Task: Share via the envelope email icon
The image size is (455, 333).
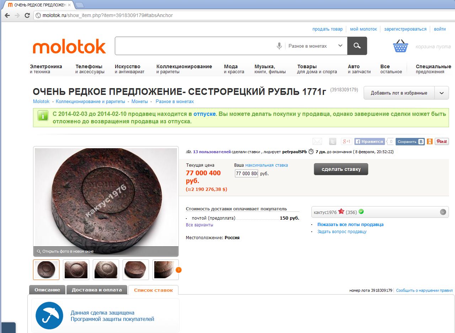Action: [317, 141]
